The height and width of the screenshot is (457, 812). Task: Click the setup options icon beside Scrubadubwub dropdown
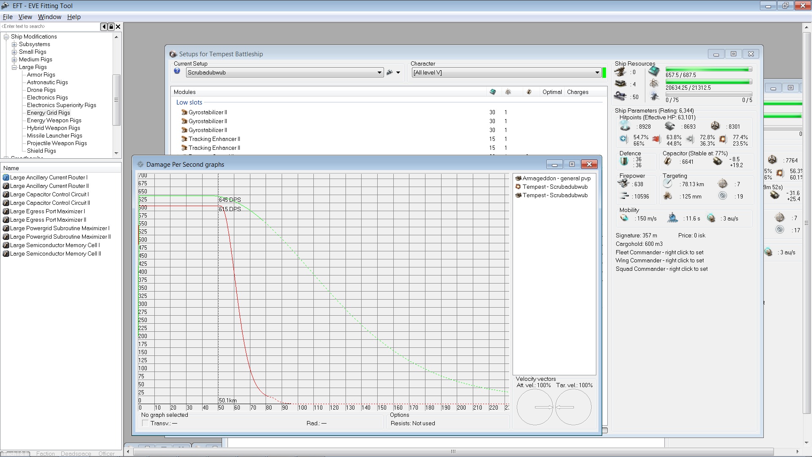pos(390,72)
